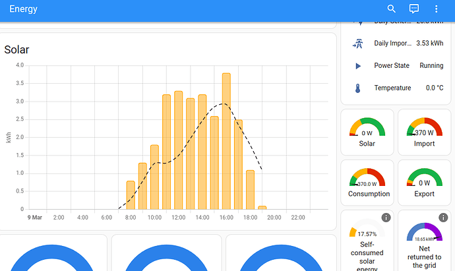Open the Import gauge card

424,133
